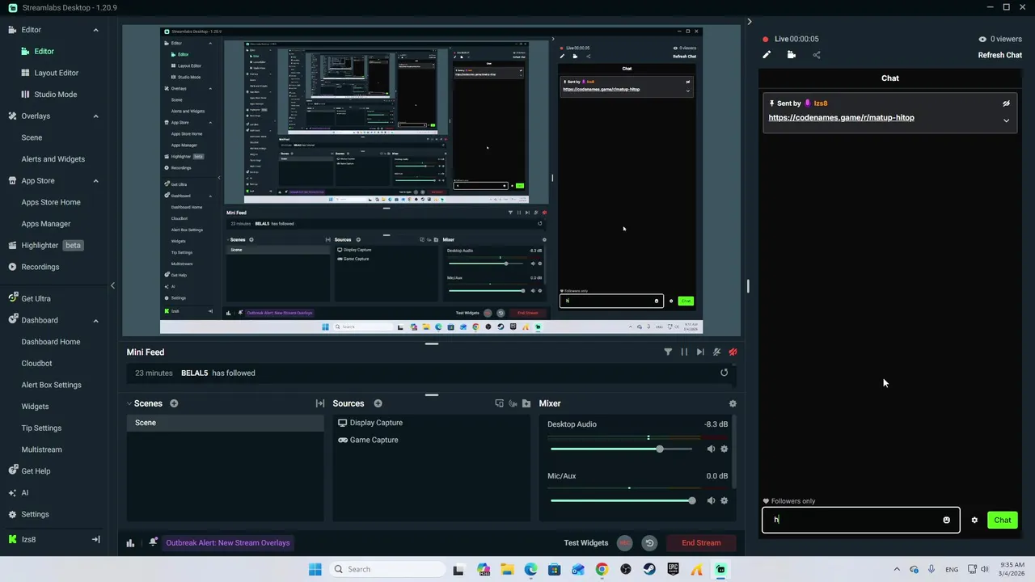
Task: Collapse the App Store sidebar section
Action: [x=95, y=180]
